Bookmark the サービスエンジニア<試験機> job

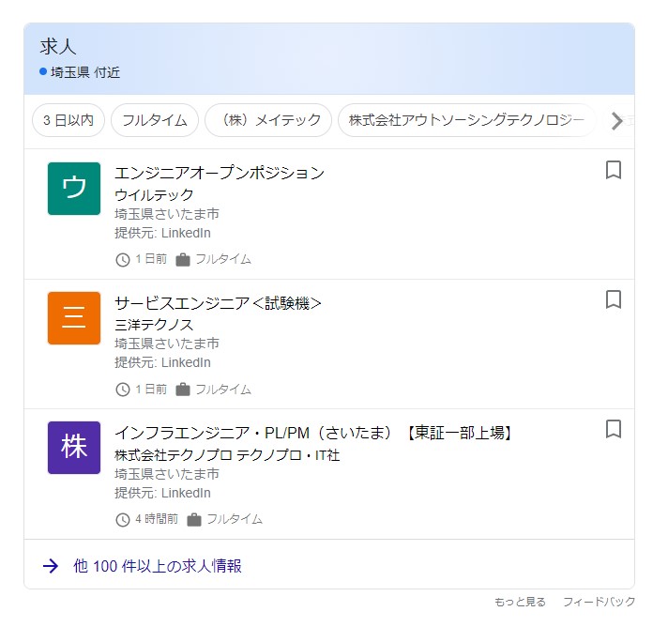[x=613, y=299]
